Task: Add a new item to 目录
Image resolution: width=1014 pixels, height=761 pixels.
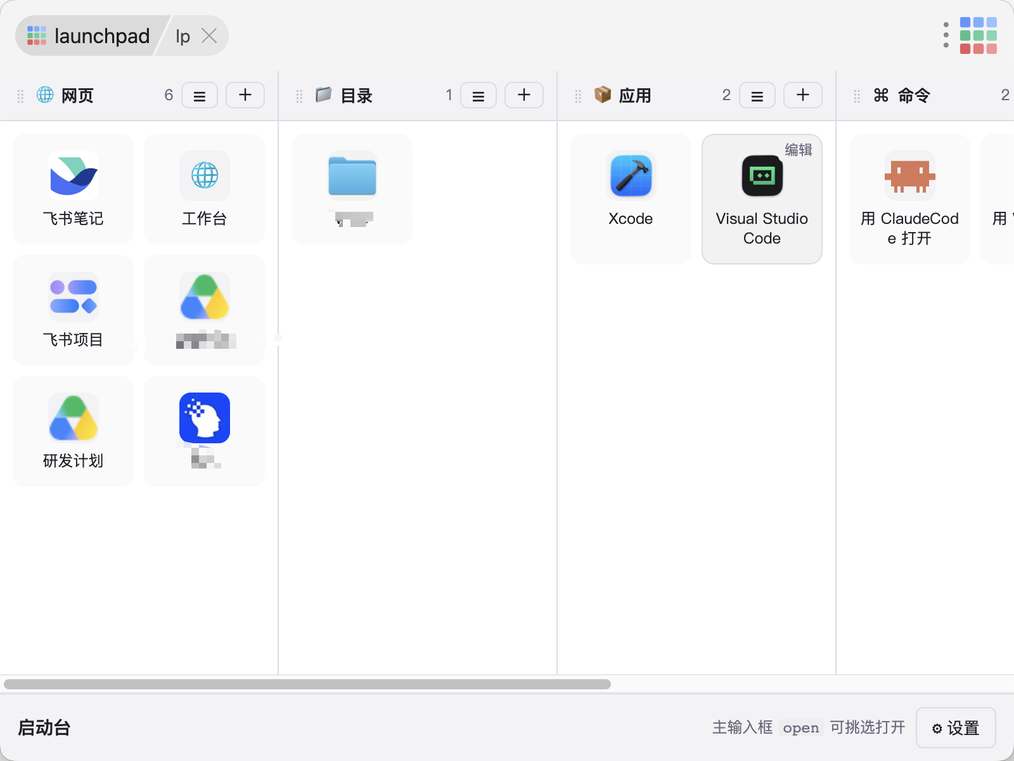Action: coord(524,95)
